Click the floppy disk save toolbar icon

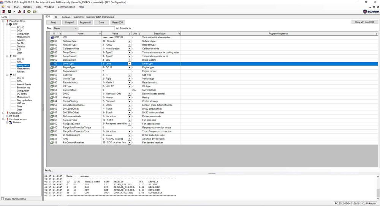(9, 12)
